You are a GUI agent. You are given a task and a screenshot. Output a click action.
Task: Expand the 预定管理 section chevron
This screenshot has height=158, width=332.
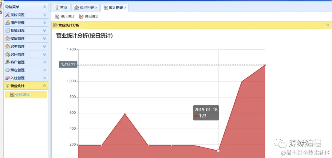pos(45,70)
